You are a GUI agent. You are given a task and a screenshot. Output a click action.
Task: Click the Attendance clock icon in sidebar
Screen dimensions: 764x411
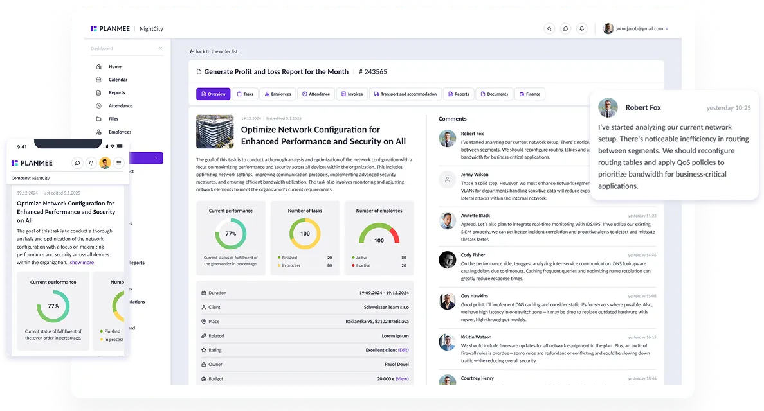pyautogui.click(x=98, y=106)
